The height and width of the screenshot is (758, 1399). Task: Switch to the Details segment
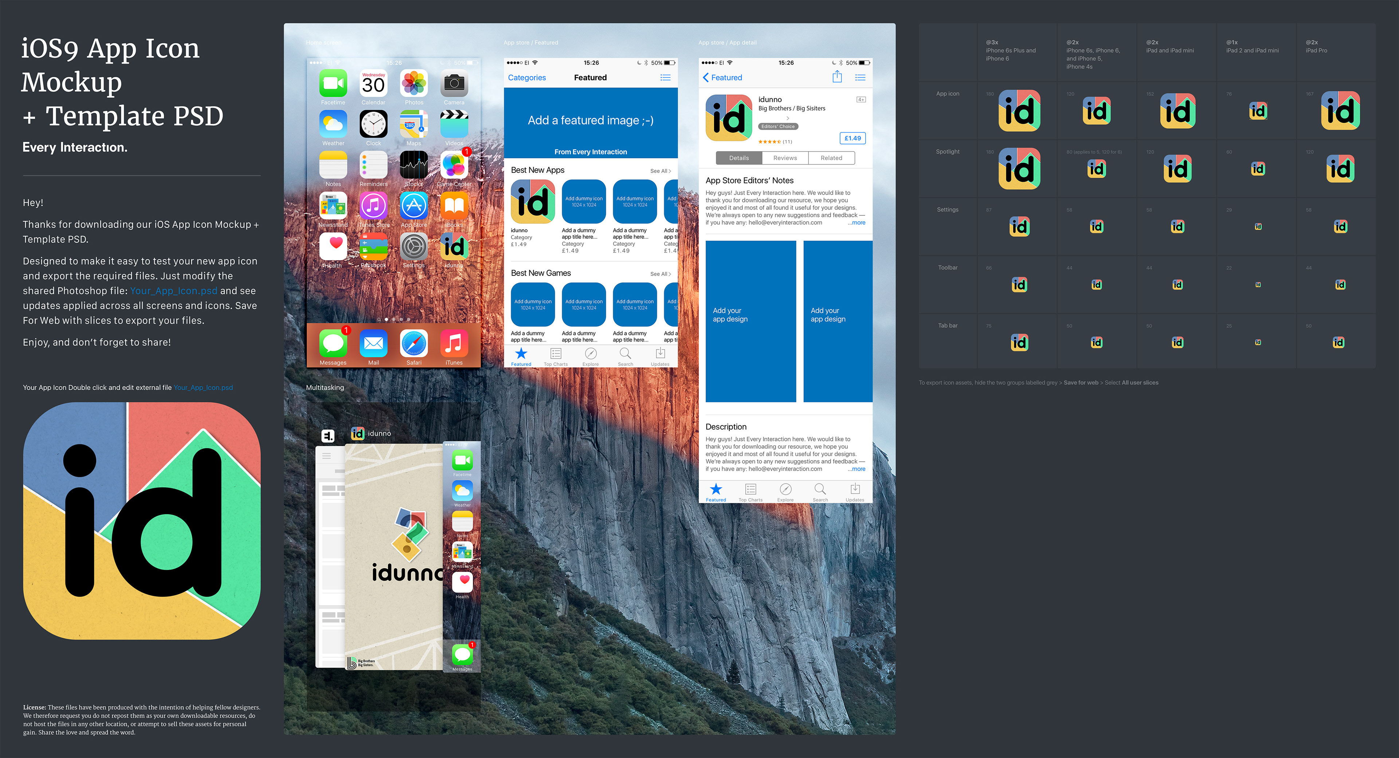pyautogui.click(x=738, y=158)
